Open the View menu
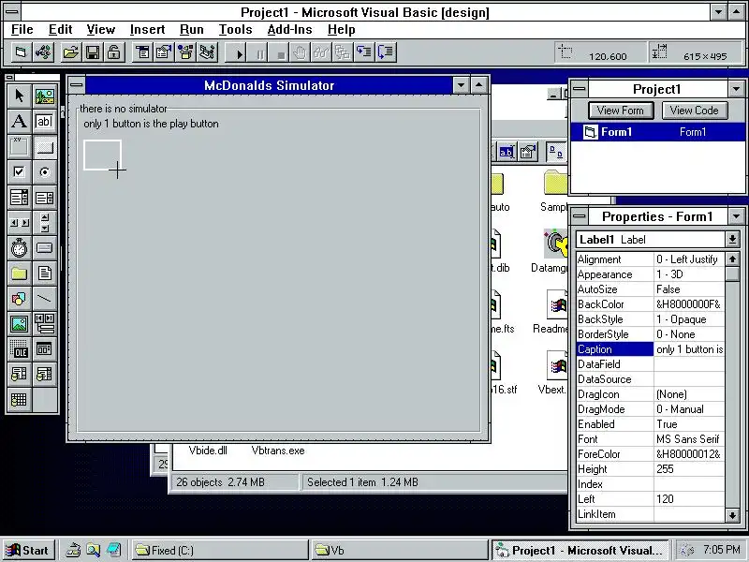Viewport: 749px width, 562px height. click(x=101, y=30)
